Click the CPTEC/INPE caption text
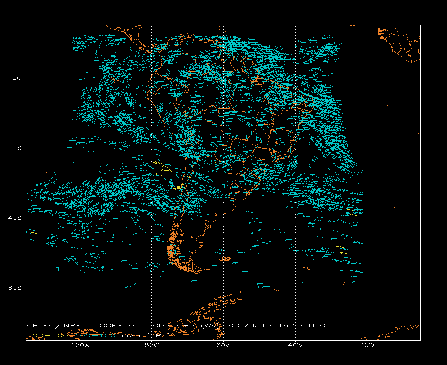447x365 pixels. pyautogui.click(x=55, y=325)
